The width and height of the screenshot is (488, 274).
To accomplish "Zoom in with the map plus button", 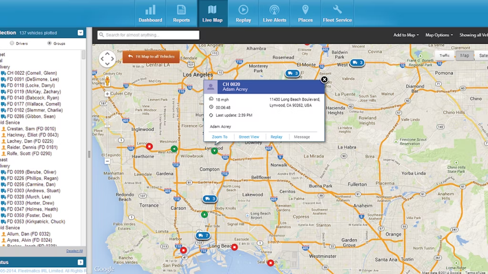I will (107, 94).
